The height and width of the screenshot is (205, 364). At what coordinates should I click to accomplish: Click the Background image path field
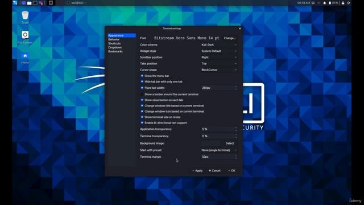pyautogui.click(x=210, y=143)
